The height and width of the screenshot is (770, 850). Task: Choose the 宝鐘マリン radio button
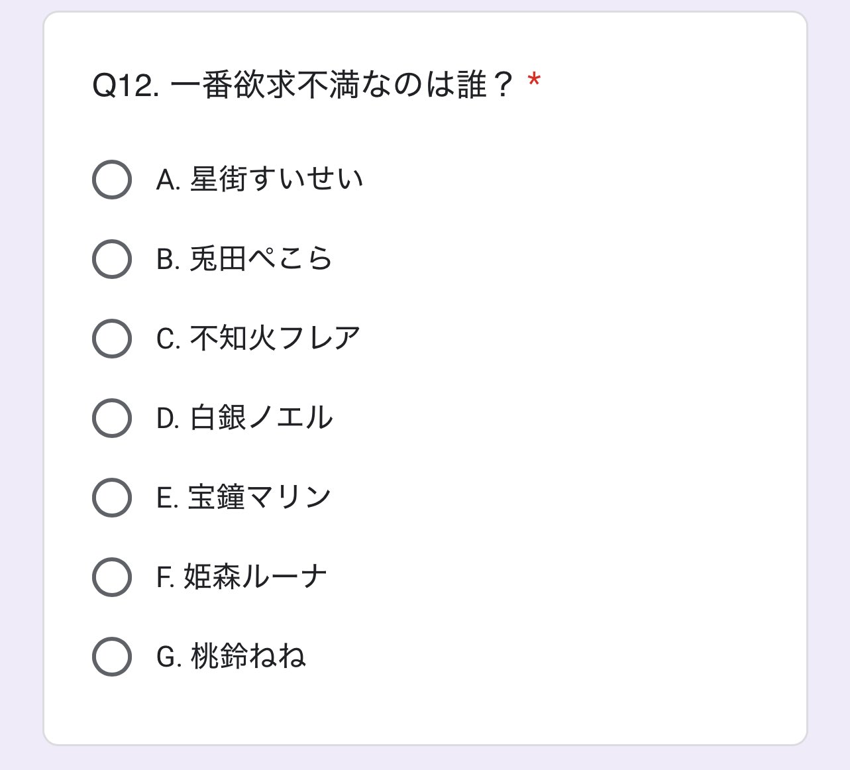(111, 498)
